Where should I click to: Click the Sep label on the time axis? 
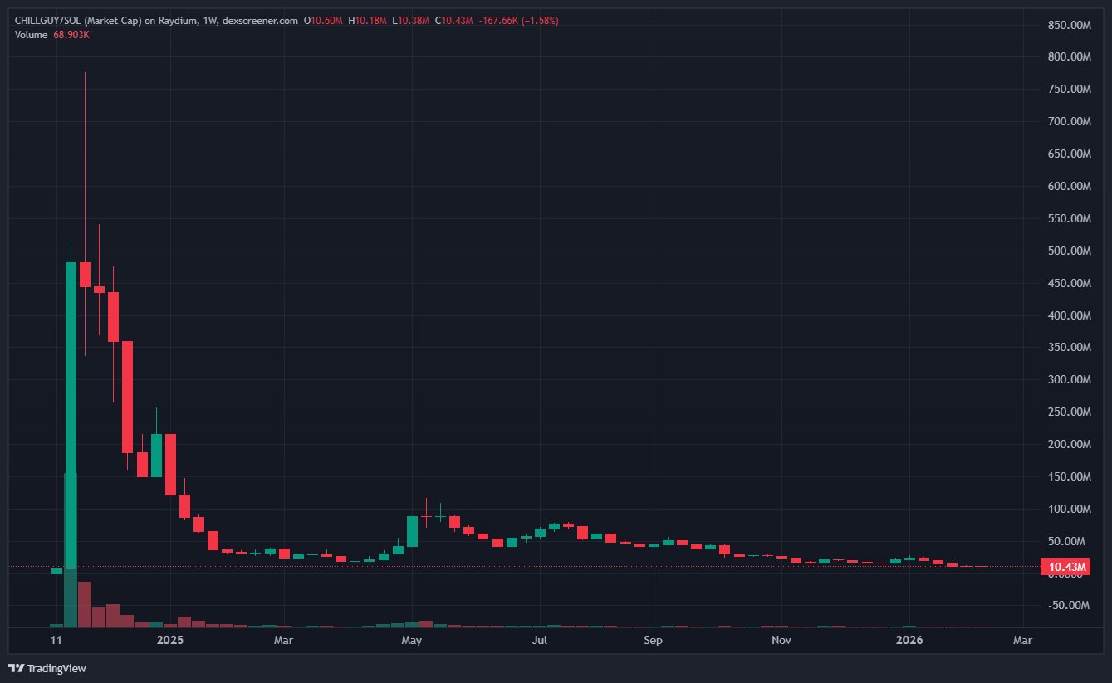[654, 641]
